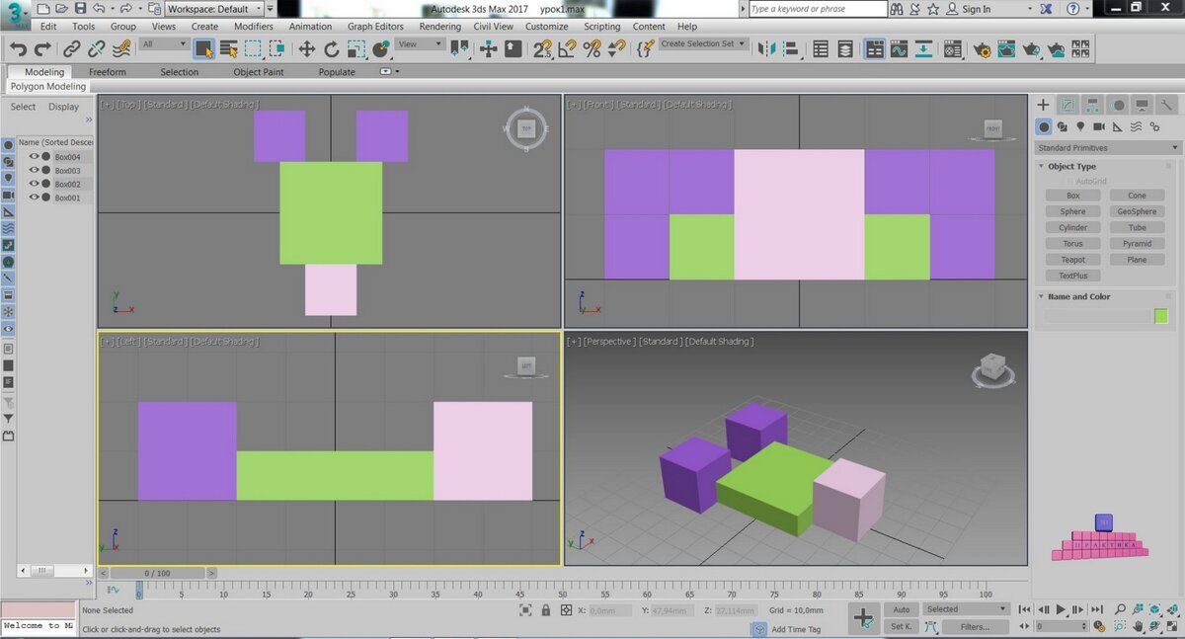Collapse the Name and Color rollout
The width and height of the screenshot is (1185, 639).
point(1078,296)
